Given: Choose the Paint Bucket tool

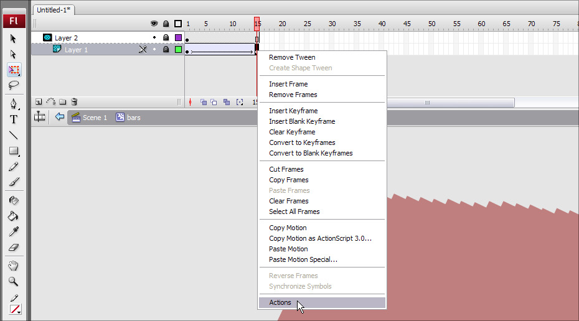Looking at the screenshot, I should coord(14,216).
